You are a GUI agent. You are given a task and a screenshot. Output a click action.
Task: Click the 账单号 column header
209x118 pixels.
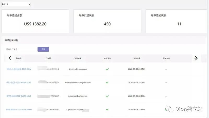pos(19,58)
